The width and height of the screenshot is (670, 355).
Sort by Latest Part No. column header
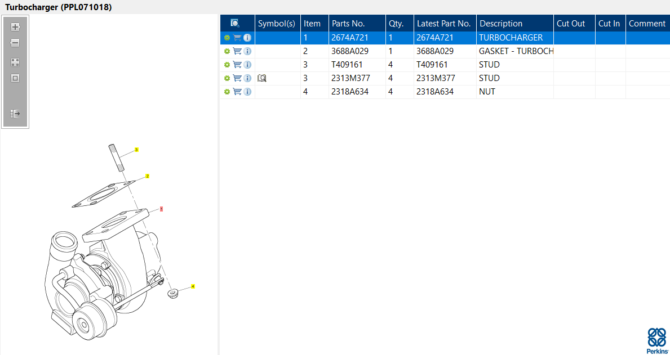(443, 24)
